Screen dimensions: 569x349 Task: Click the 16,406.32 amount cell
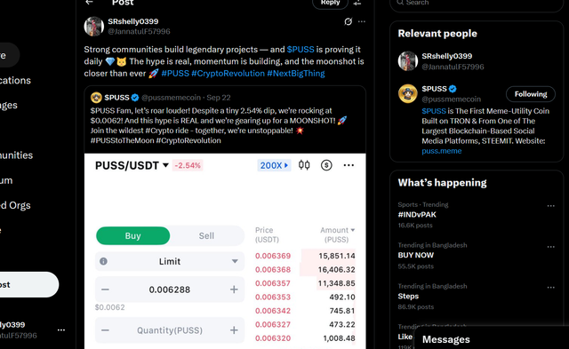pyautogui.click(x=337, y=270)
